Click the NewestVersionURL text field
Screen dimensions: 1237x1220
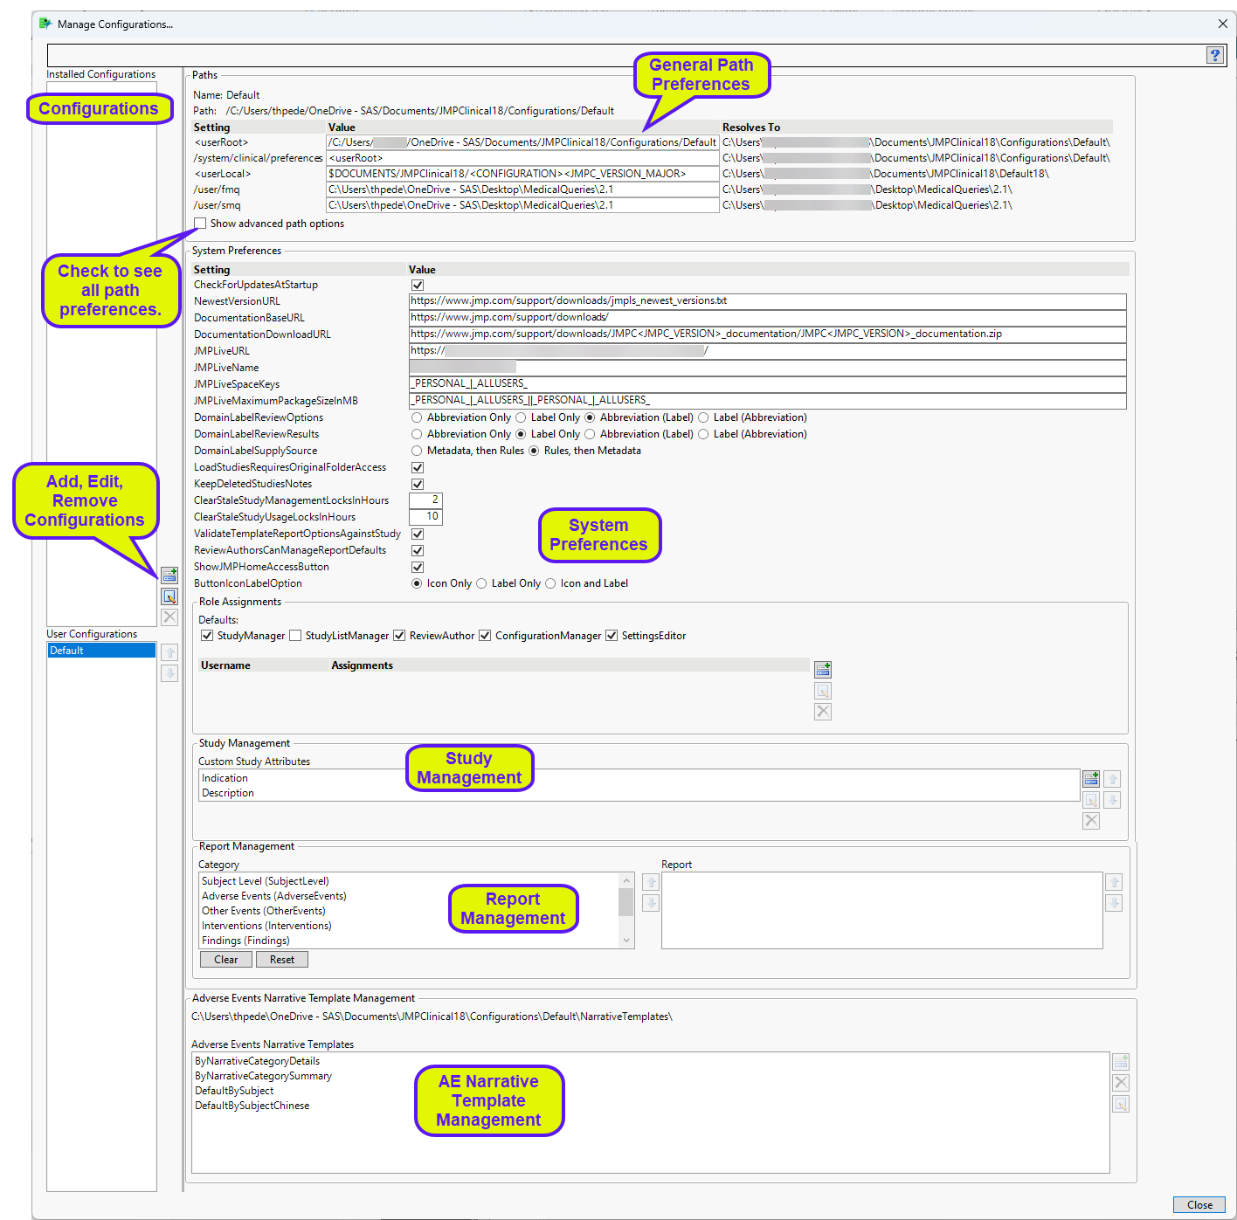(x=767, y=301)
